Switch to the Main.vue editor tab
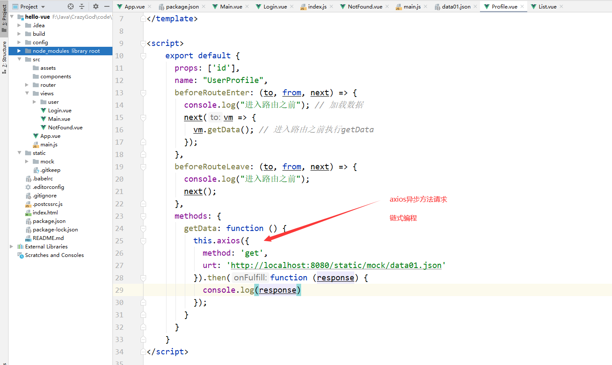This screenshot has width=612, height=365. pyautogui.click(x=227, y=6)
